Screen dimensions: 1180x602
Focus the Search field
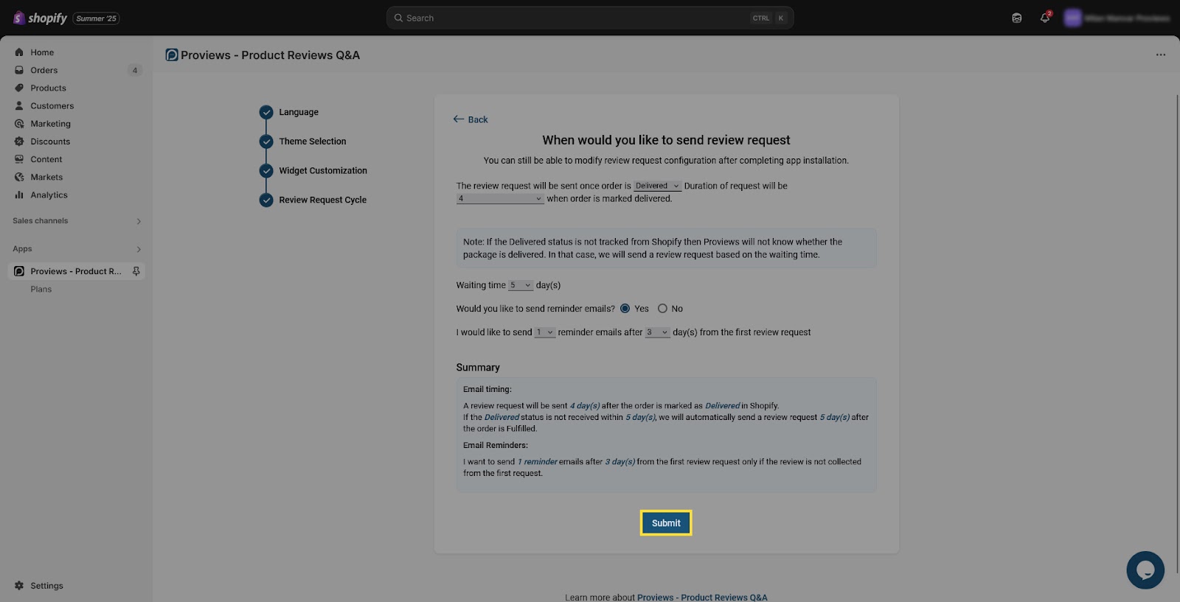pyautogui.click(x=590, y=18)
